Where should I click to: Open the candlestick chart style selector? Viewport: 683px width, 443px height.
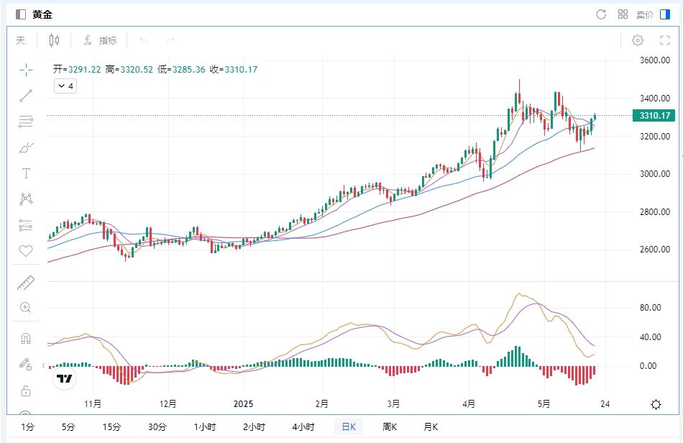[x=55, y=40]
